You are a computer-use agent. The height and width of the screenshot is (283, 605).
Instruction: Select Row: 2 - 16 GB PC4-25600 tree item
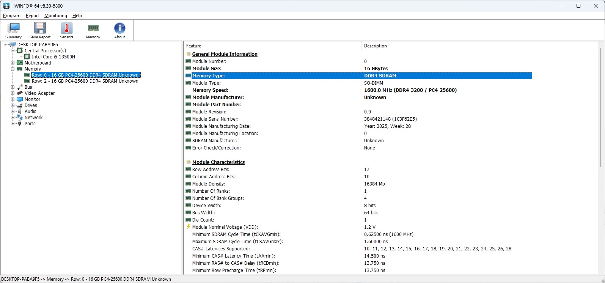point(85,81)
